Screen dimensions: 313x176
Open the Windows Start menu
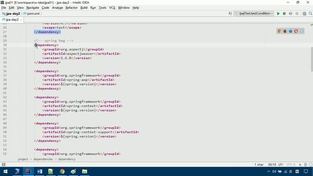point(5,172)
